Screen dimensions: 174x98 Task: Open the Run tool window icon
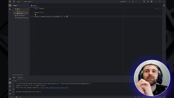click(10, 83)
